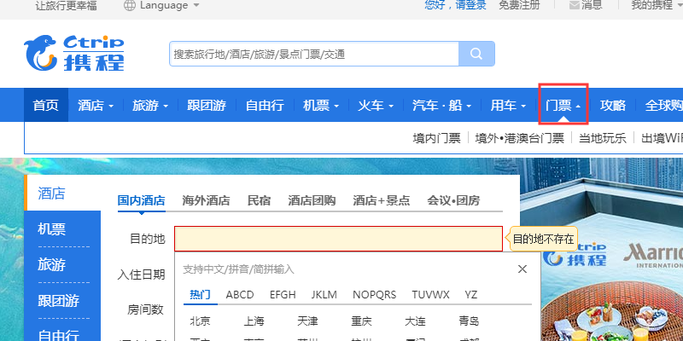Select the YZ city tab

pos(471,294)
